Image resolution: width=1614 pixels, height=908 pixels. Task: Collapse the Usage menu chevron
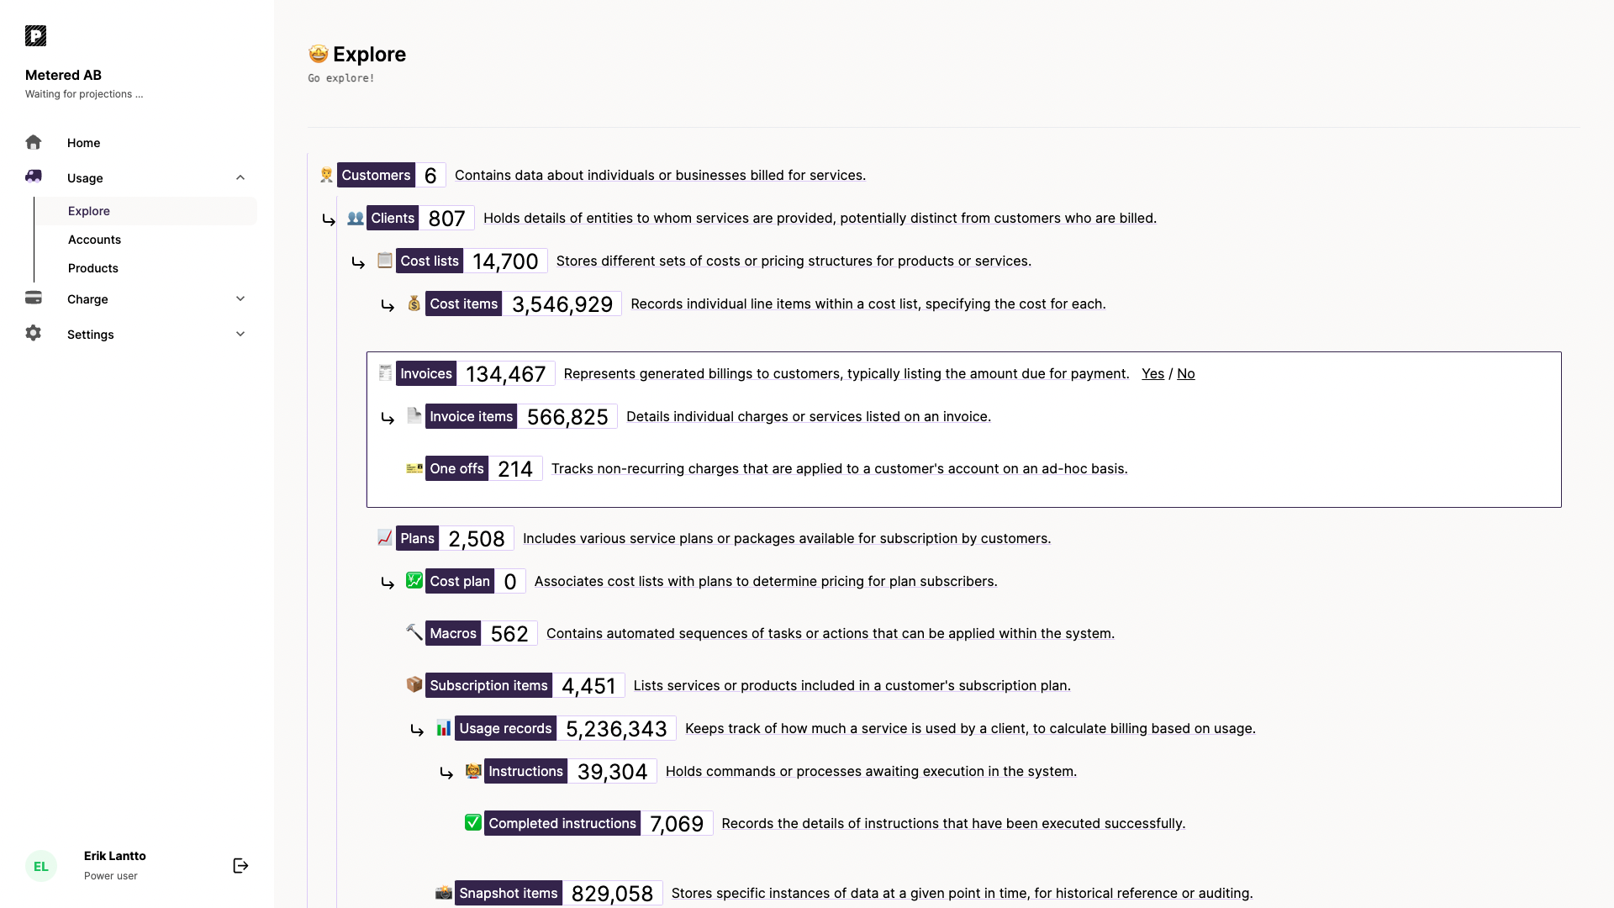[x=240, y=177]
